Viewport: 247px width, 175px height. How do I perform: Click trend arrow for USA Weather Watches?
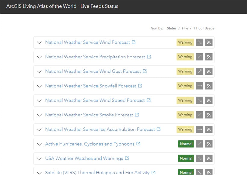pos(199,158)
